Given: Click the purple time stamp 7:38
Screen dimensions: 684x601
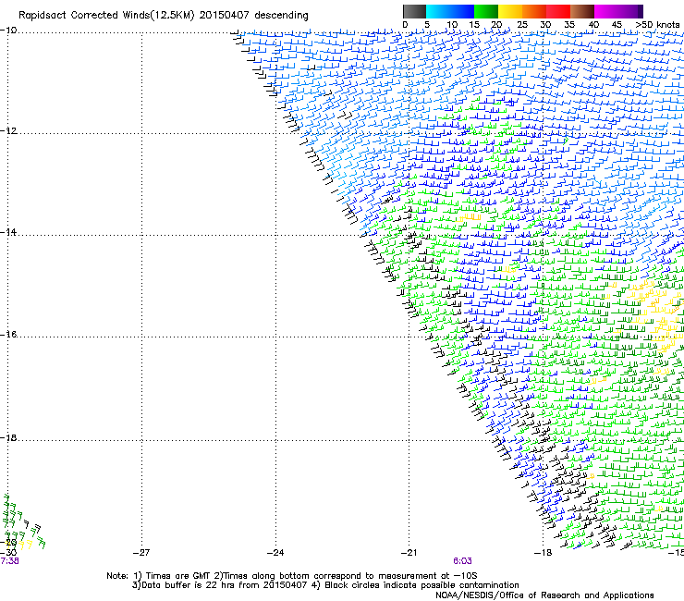Looking at the screenshot, I should pos(9,561).
